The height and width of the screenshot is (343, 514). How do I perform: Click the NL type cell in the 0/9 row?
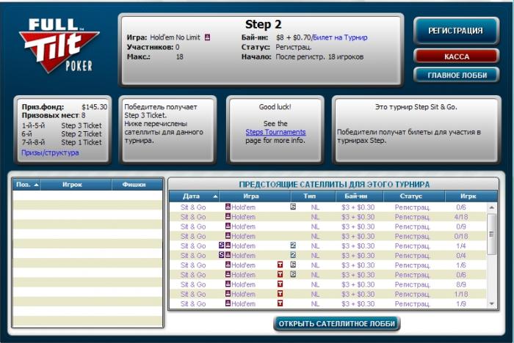click(x=315, y=226)
